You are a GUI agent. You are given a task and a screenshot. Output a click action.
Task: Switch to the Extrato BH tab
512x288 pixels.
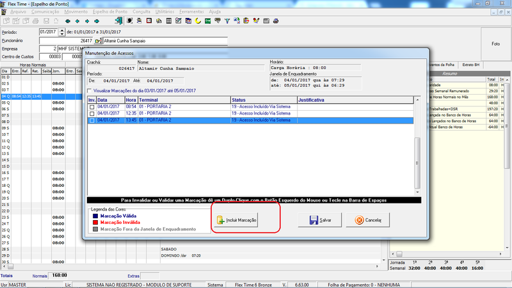(x=470, y=65)
